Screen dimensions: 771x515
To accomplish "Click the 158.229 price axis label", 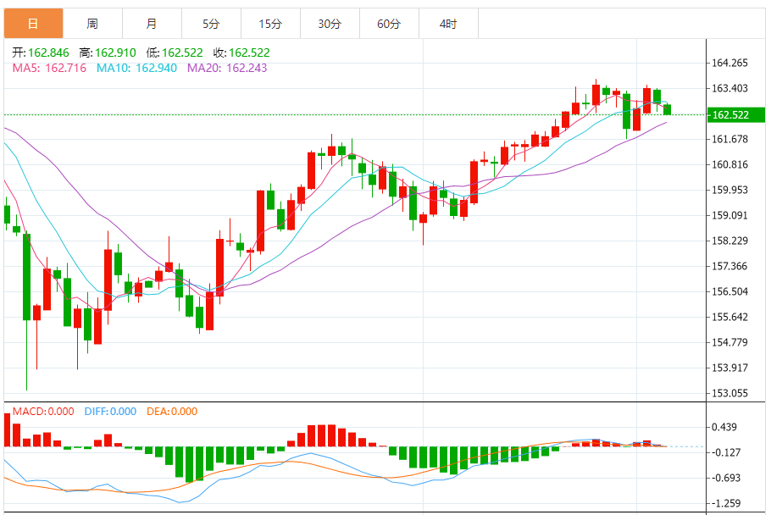I will [x=729, y=241].
